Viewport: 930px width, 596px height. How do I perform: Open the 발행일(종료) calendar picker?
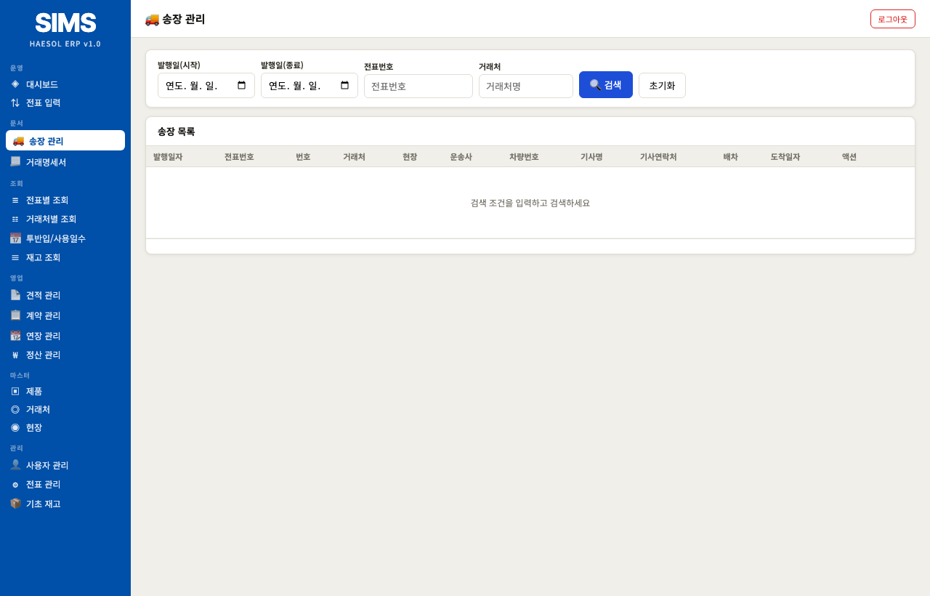345,86
